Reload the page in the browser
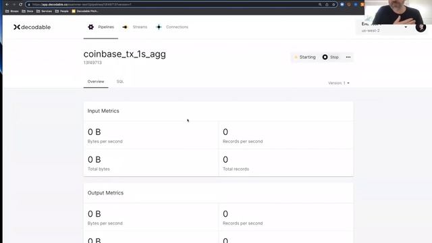Viewport: 432px width, 243px height. [21, 5]
